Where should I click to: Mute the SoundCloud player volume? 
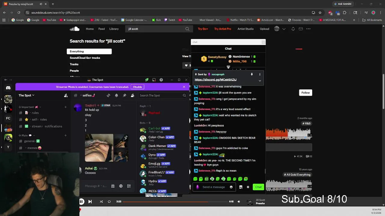(x=239, y=202)
